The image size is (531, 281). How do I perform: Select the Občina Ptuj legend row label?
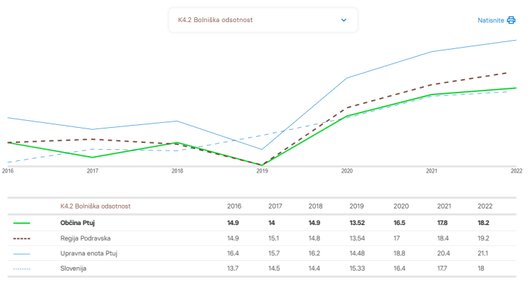(x=77, y=223)
